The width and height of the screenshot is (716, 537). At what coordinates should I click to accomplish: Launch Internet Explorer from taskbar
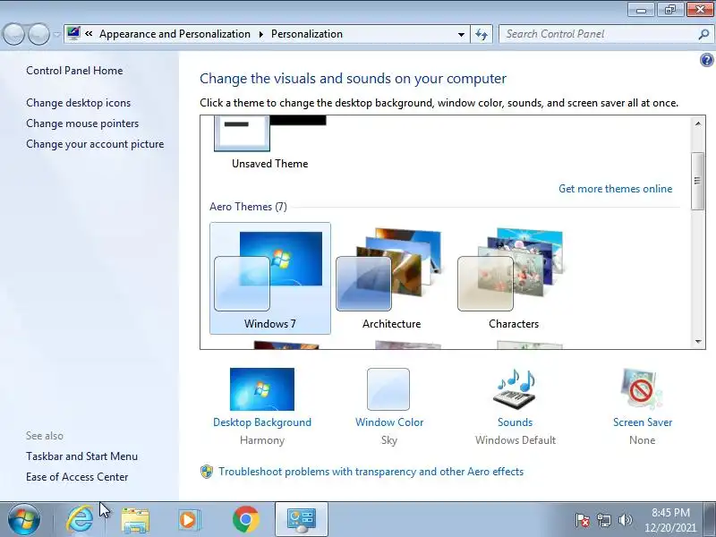[x=80, y=520]
